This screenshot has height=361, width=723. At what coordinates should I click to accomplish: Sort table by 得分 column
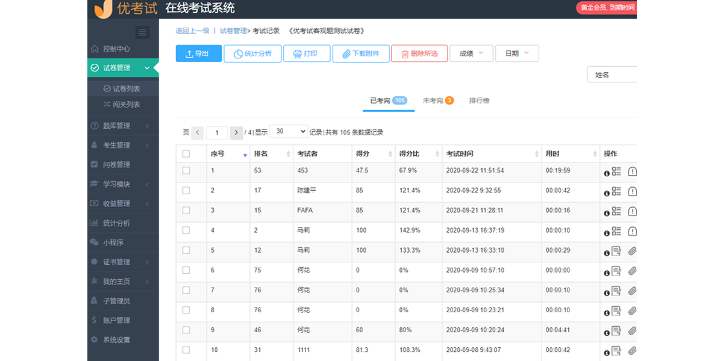pos(390,154)
